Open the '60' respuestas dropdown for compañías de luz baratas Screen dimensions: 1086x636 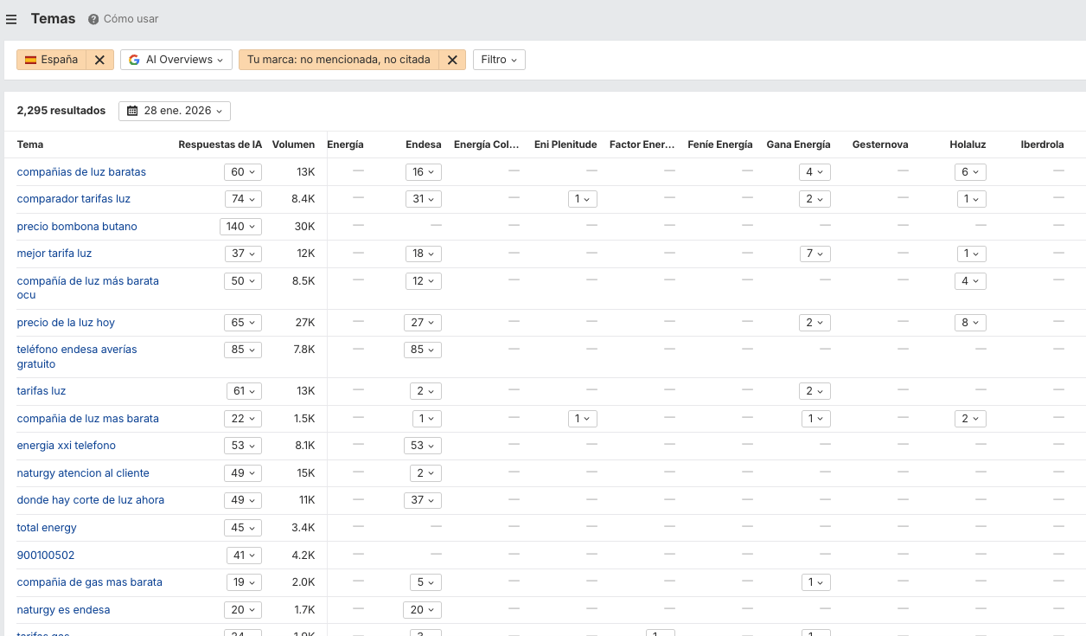tap(243, 171)
